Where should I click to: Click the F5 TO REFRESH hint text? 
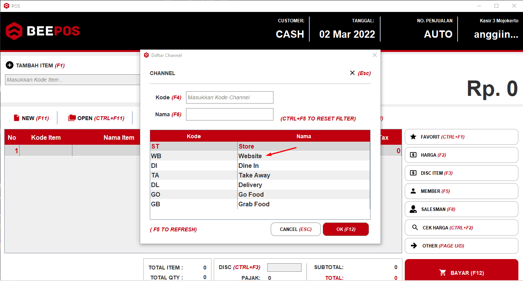coord(173,229)
